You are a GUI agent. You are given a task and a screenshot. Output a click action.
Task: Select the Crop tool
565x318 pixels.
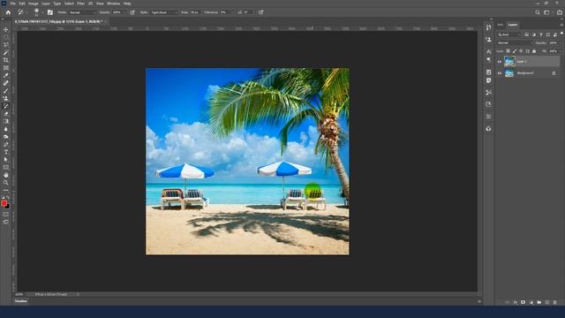click(x=6, y=60)
